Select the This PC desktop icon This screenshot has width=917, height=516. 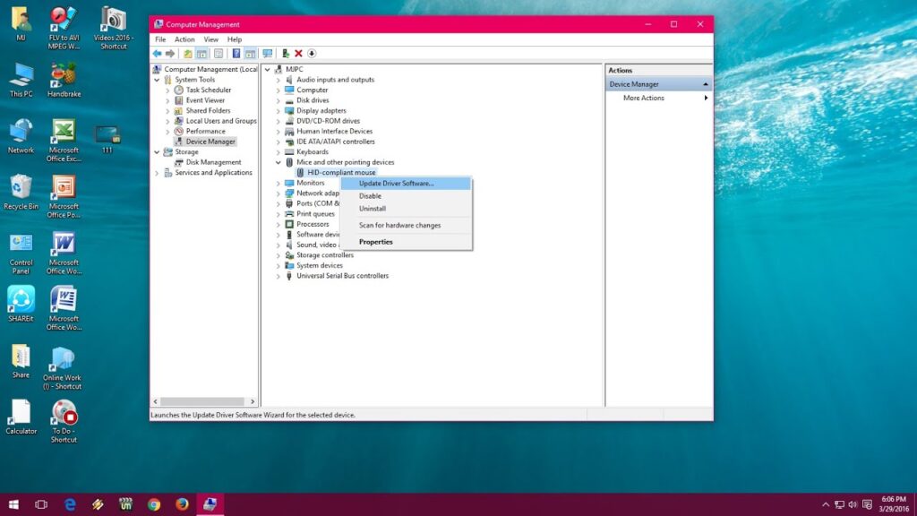[21, 80]
